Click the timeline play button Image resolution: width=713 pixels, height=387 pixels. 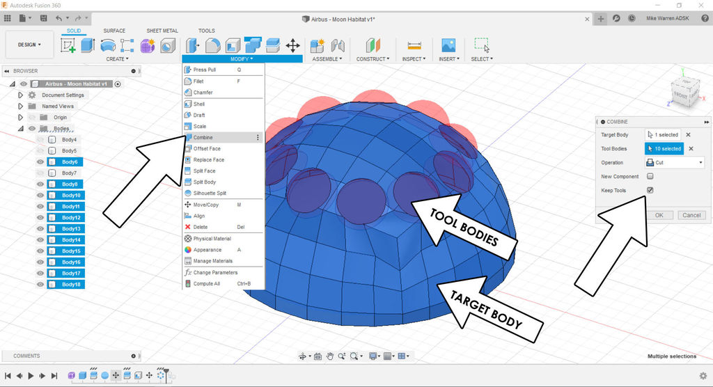31,376
